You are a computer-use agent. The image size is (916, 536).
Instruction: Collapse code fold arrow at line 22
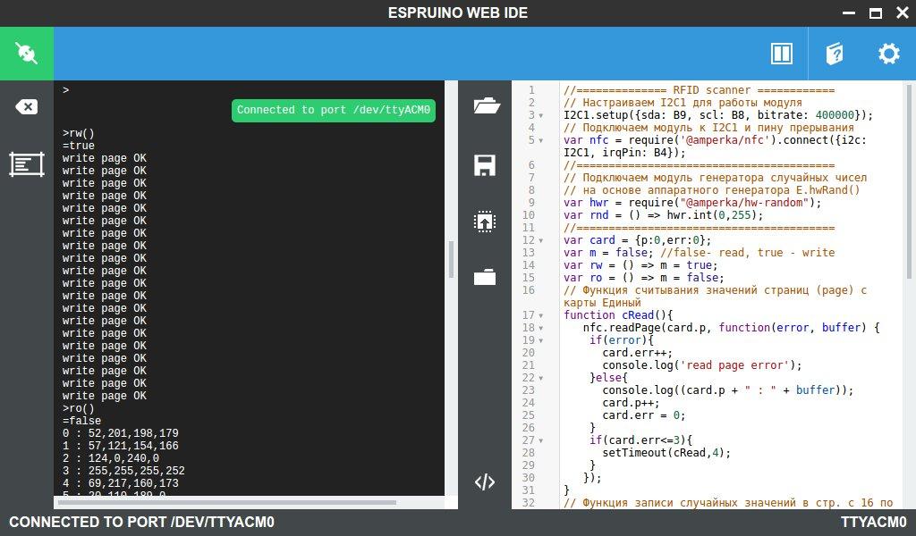tap(542, 379)
